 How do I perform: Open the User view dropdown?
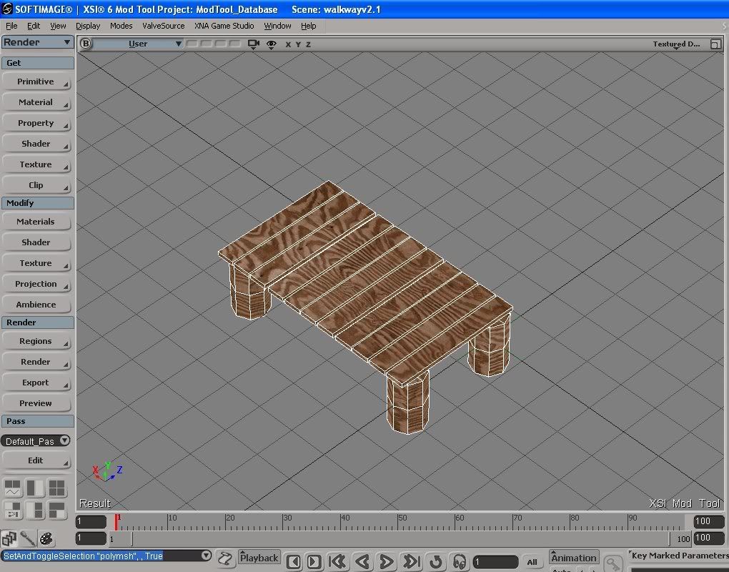coord(138,44)
